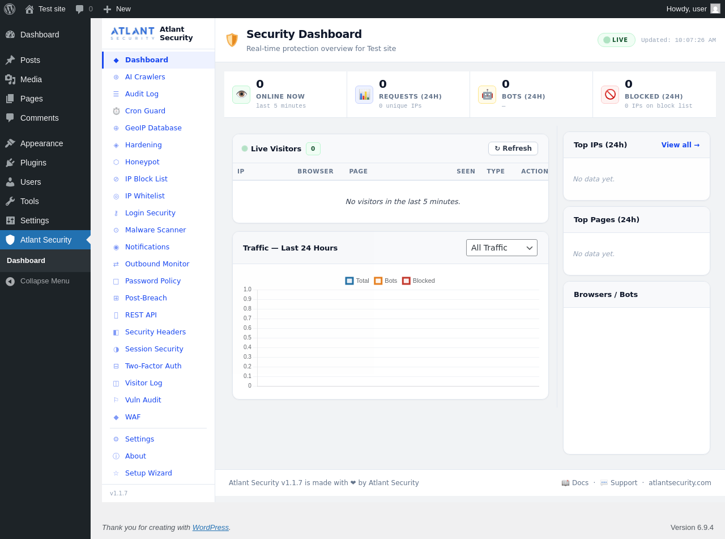Open WAF in plugin sidebar
The height and width of the screenshot is (539, 725).
(x=158, y=417)
